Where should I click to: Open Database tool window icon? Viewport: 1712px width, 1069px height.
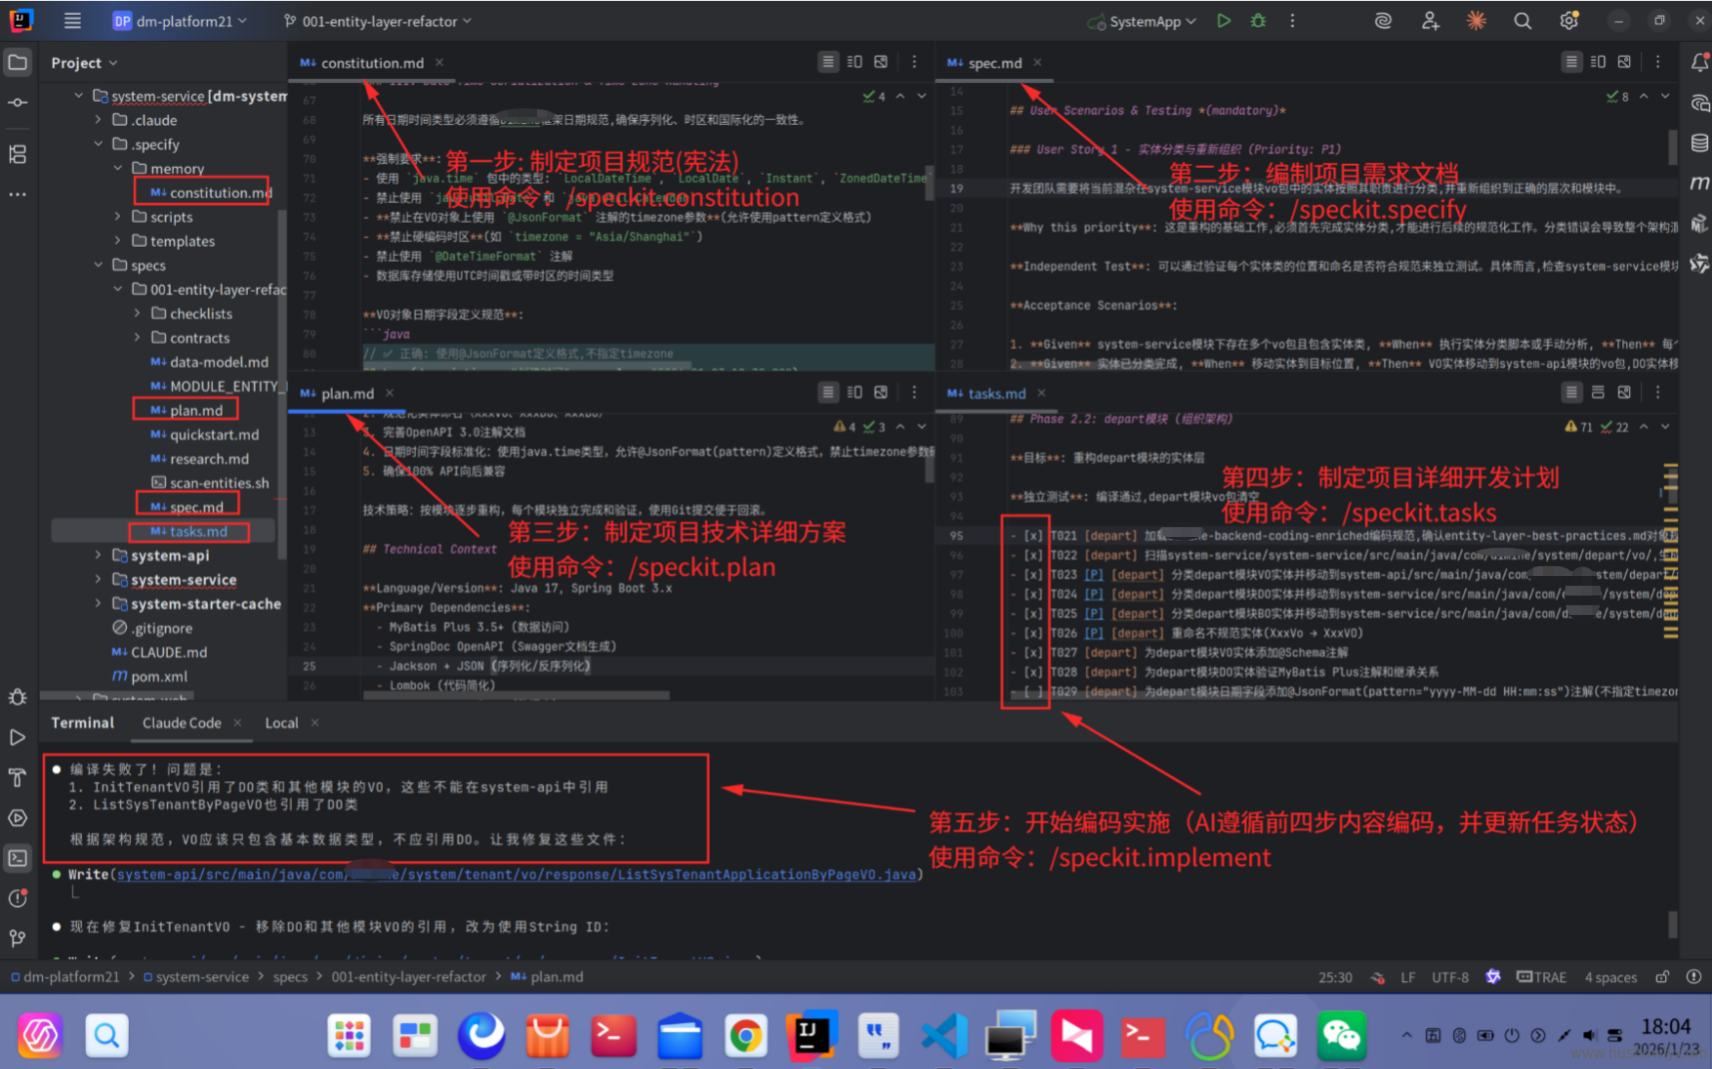point(1698,144)
